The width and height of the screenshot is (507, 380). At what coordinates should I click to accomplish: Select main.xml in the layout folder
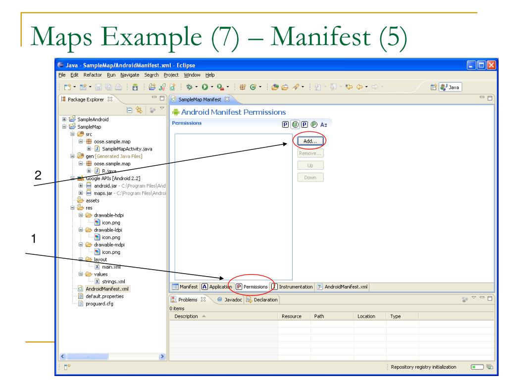pos(111,267)
